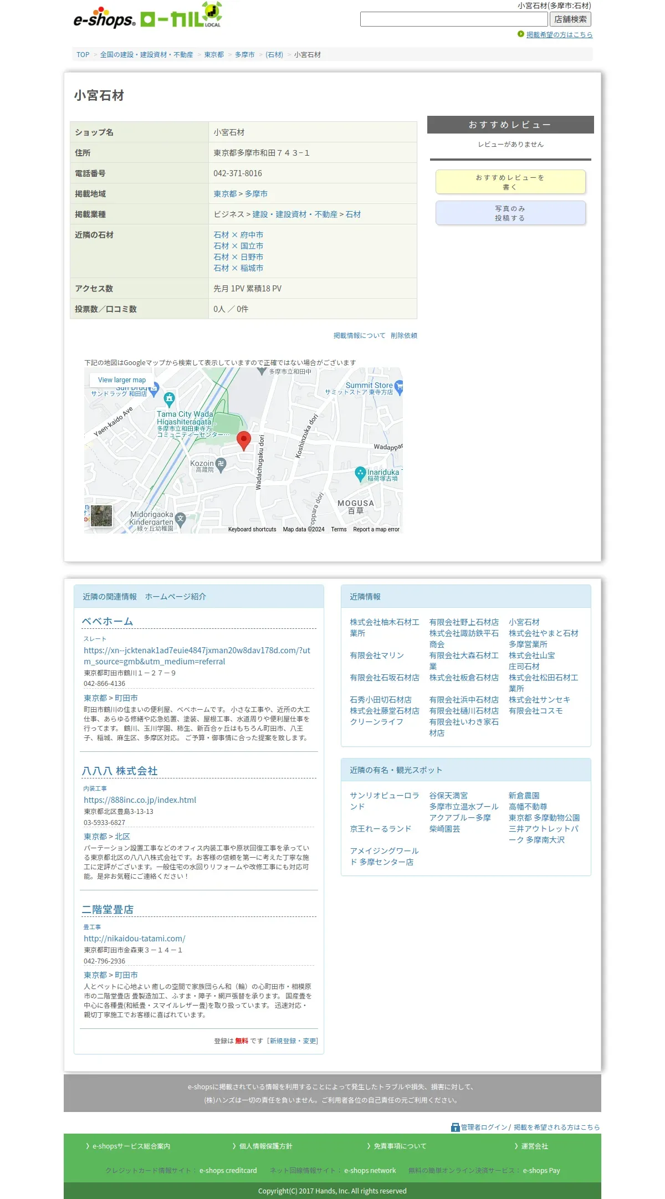This screenshot has width=665, height=1199.
Task: Click 掲載情報について link
Action: (359, 336)
